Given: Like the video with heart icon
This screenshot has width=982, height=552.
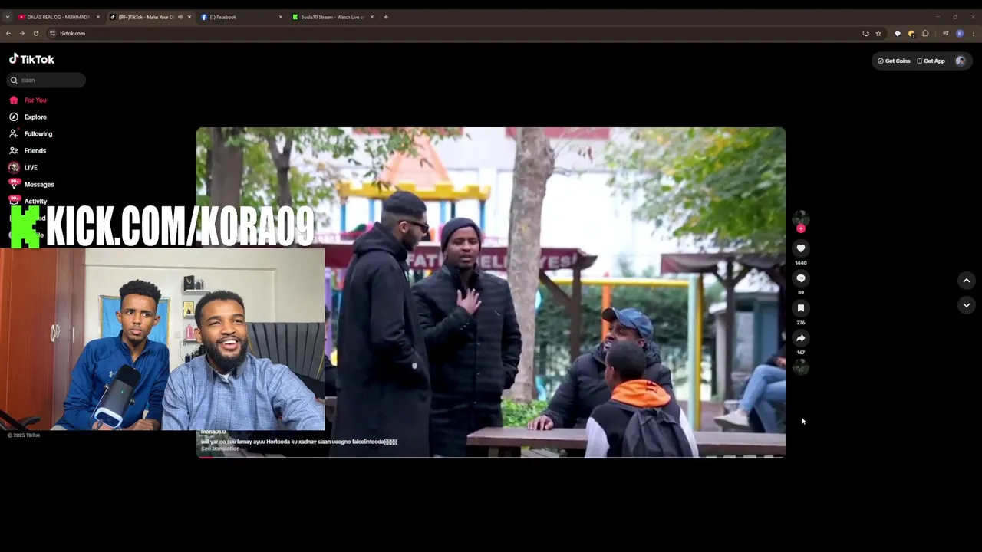Looking at the screenshot, I should [801, 248].
